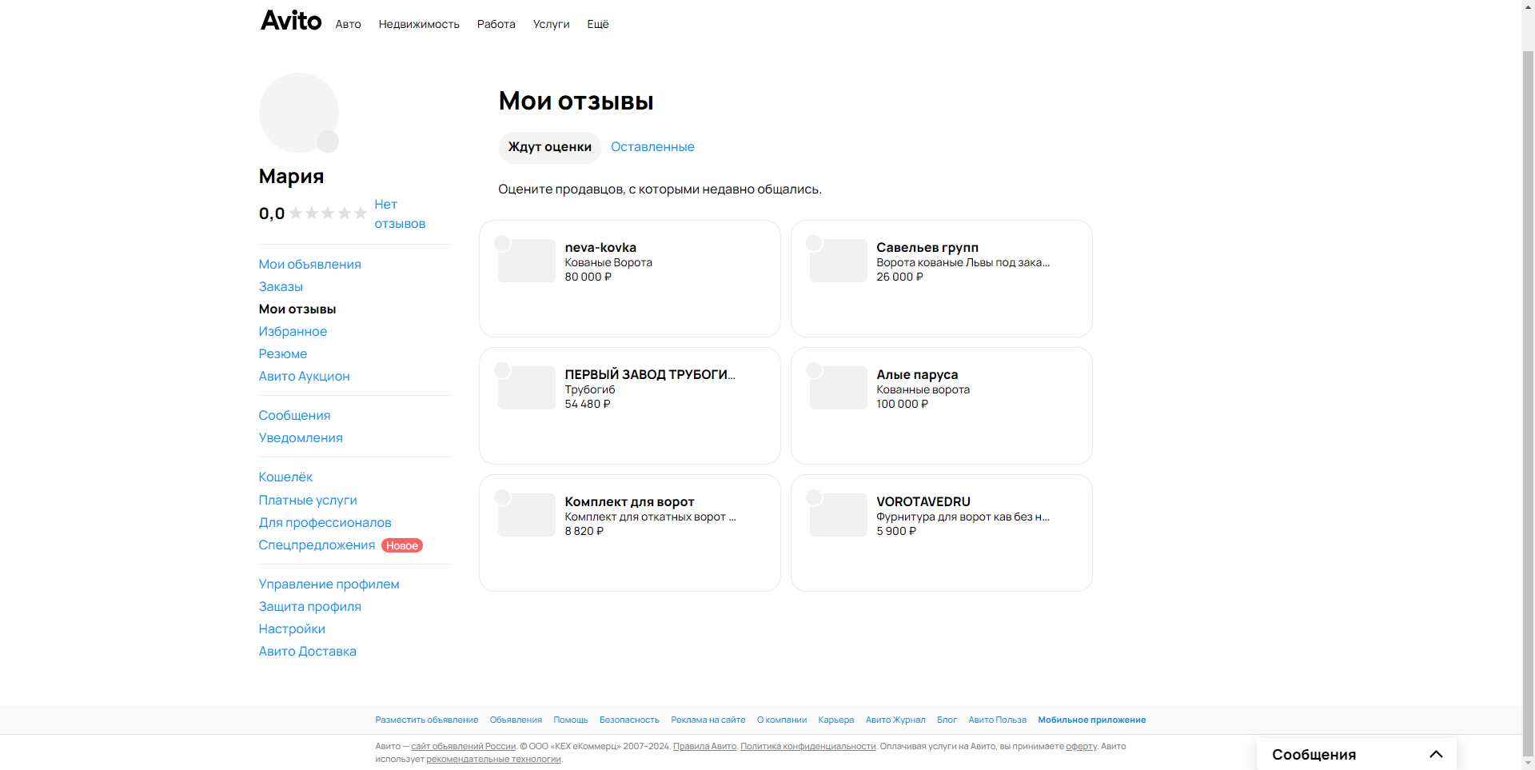The height and width of the screenshot is (770, 1535).
Task: Open the Блог footer link
Action: (x=947, y=720)
